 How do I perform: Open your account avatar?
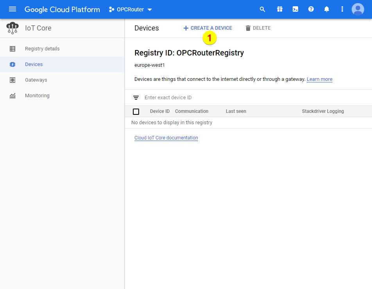[358, 9]
